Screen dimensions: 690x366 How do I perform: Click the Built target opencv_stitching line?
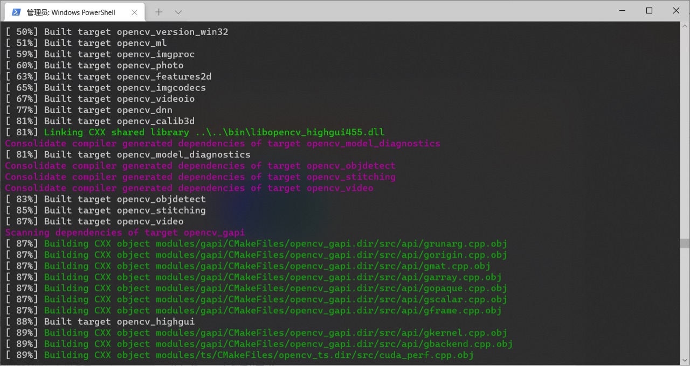click(105, 210)
